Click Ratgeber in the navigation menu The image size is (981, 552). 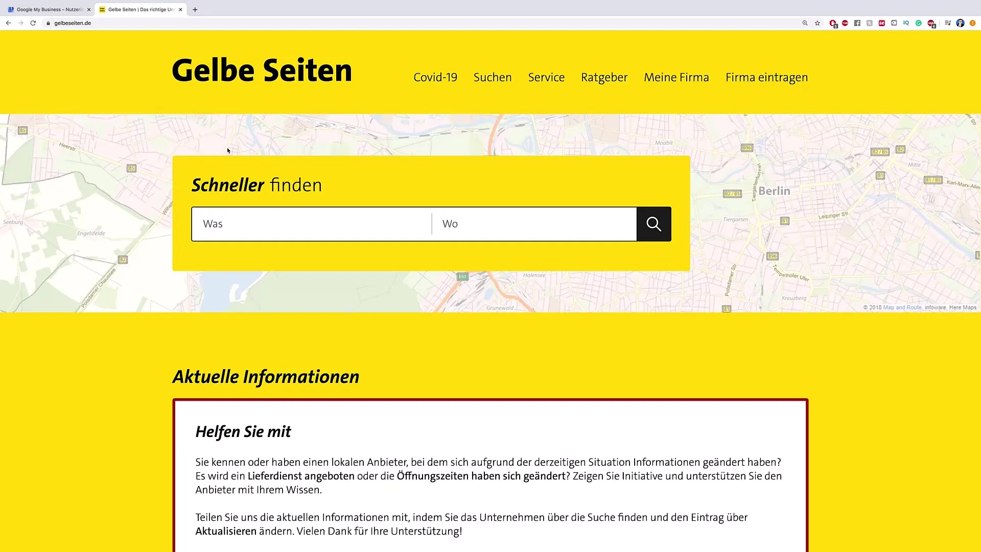pos(604,78)
